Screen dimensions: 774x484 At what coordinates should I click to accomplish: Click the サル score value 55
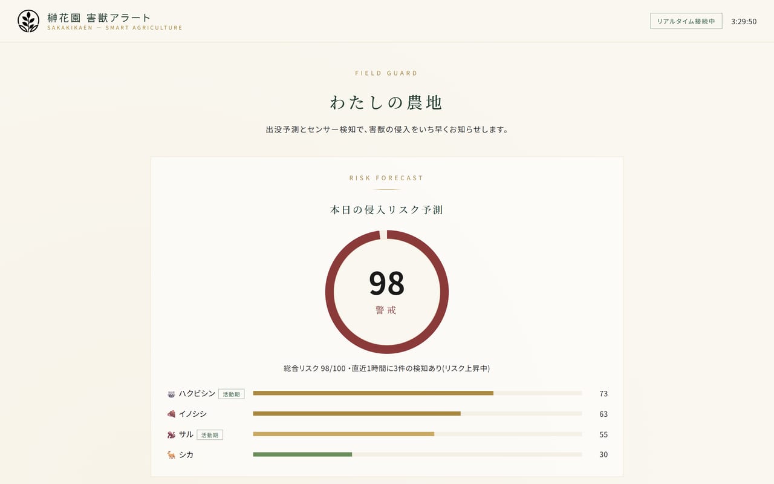coord(603,434)
